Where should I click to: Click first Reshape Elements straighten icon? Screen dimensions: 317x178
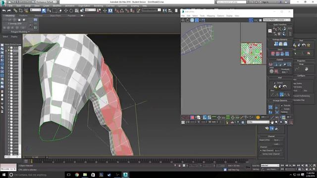tap(276, 44)
